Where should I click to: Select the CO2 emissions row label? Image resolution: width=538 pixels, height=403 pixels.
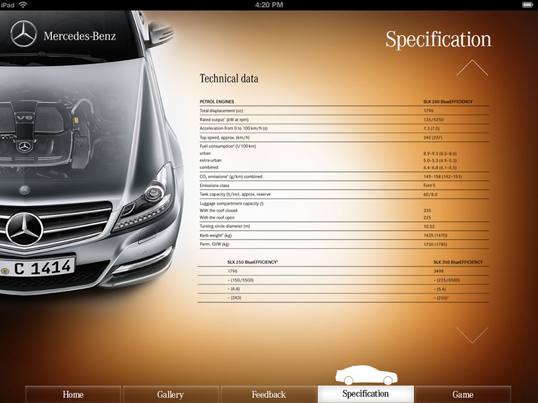point(231,177)
